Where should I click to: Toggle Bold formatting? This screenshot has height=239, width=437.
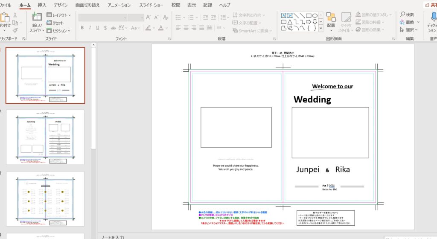[x=82, y=28]
